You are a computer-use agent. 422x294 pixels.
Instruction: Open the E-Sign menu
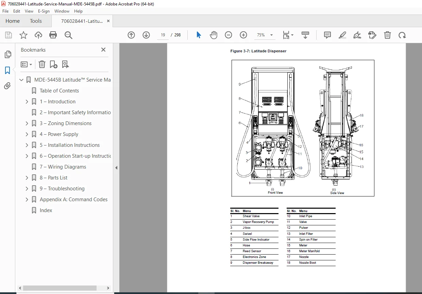[x=44, y=11]
